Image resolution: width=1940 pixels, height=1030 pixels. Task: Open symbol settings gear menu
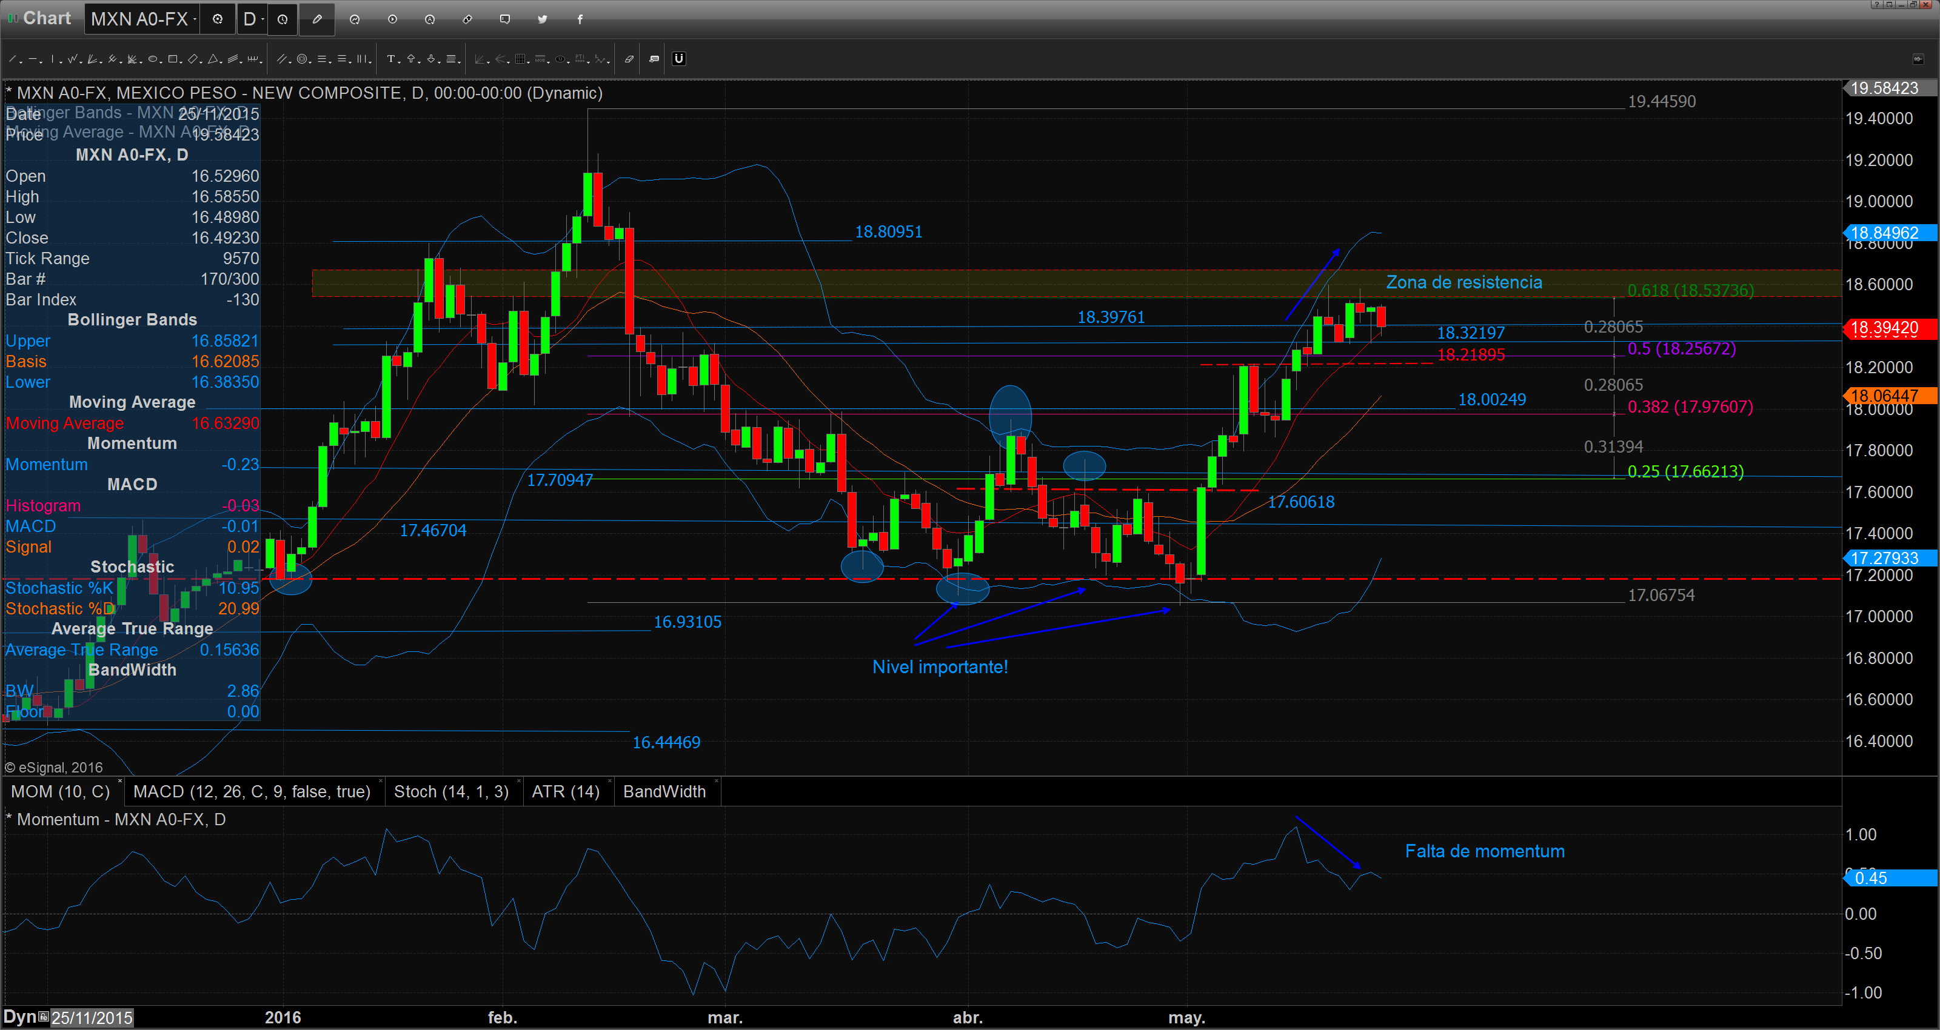218,19
